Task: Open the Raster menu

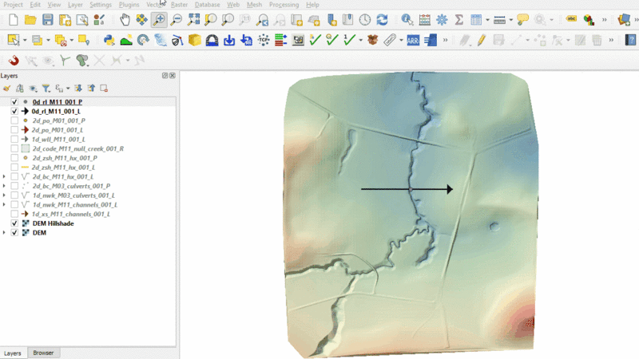Action: [x=179, y=5]
